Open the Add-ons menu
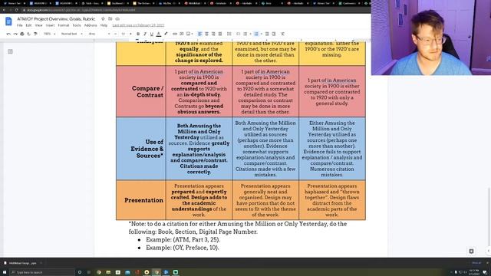Image resolution: width=491 pixels, height=276 pixels. [x=91, y=25]
